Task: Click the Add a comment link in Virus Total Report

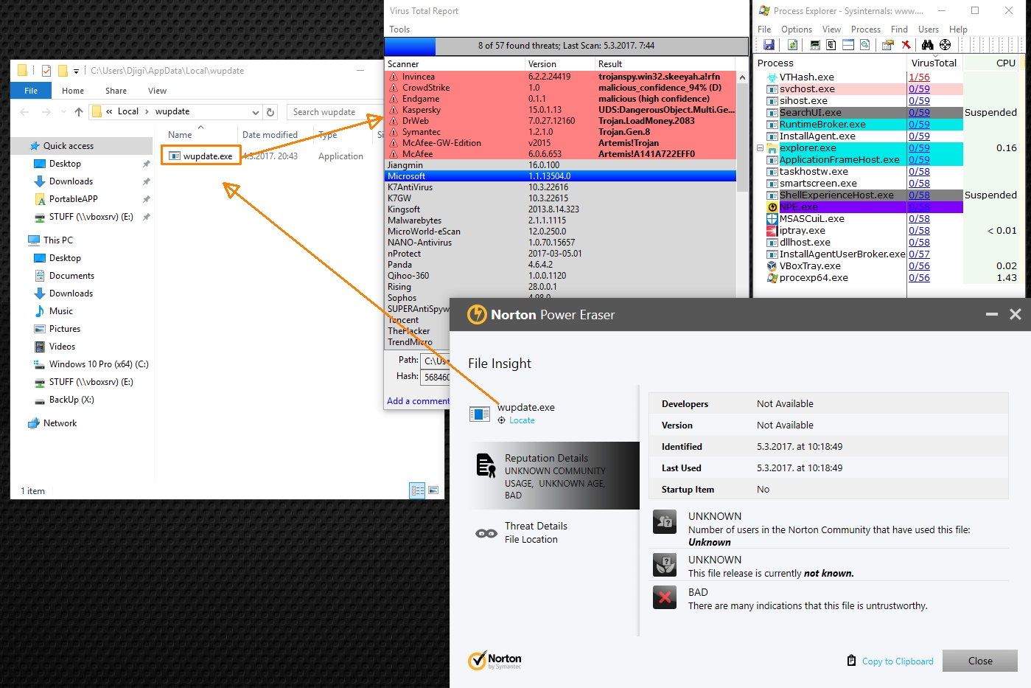Action: (418, 401)
